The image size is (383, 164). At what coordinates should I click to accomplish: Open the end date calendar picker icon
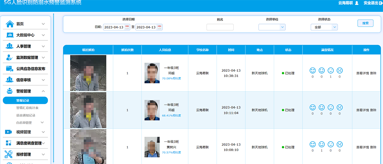click(160, 27)
